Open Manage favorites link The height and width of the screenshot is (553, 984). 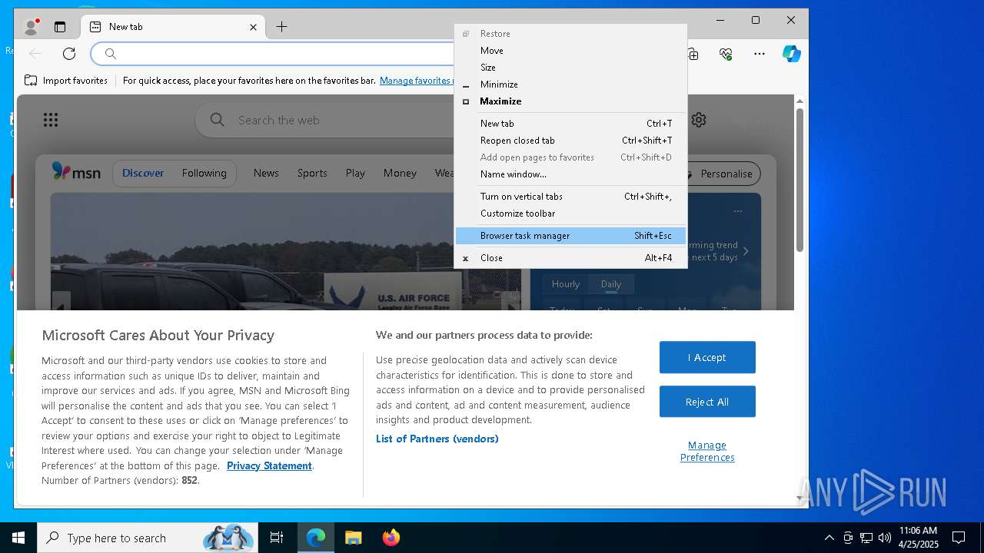coord(416,81)
